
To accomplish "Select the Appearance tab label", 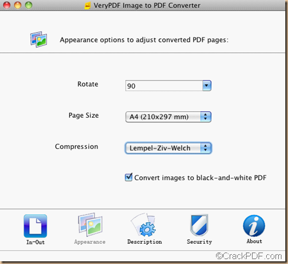I will pyautogui.click(x=90, y=242).
